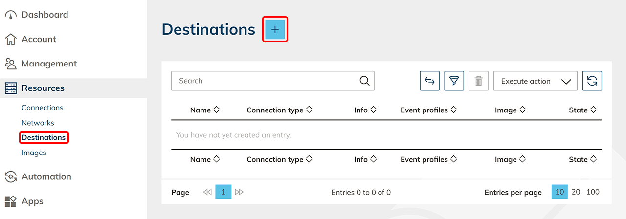Open the Images sidebar link
Screen dimensions: 626x219
coord(34,153)
